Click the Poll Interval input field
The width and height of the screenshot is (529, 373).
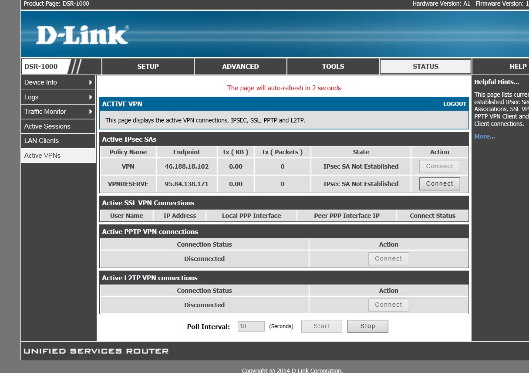pos(251,326)
